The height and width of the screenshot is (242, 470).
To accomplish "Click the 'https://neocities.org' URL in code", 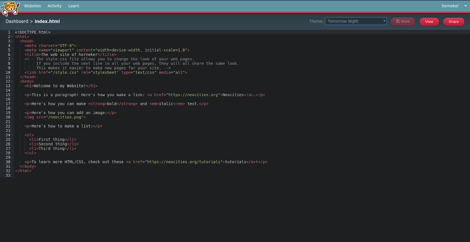I will click(193, 95).
